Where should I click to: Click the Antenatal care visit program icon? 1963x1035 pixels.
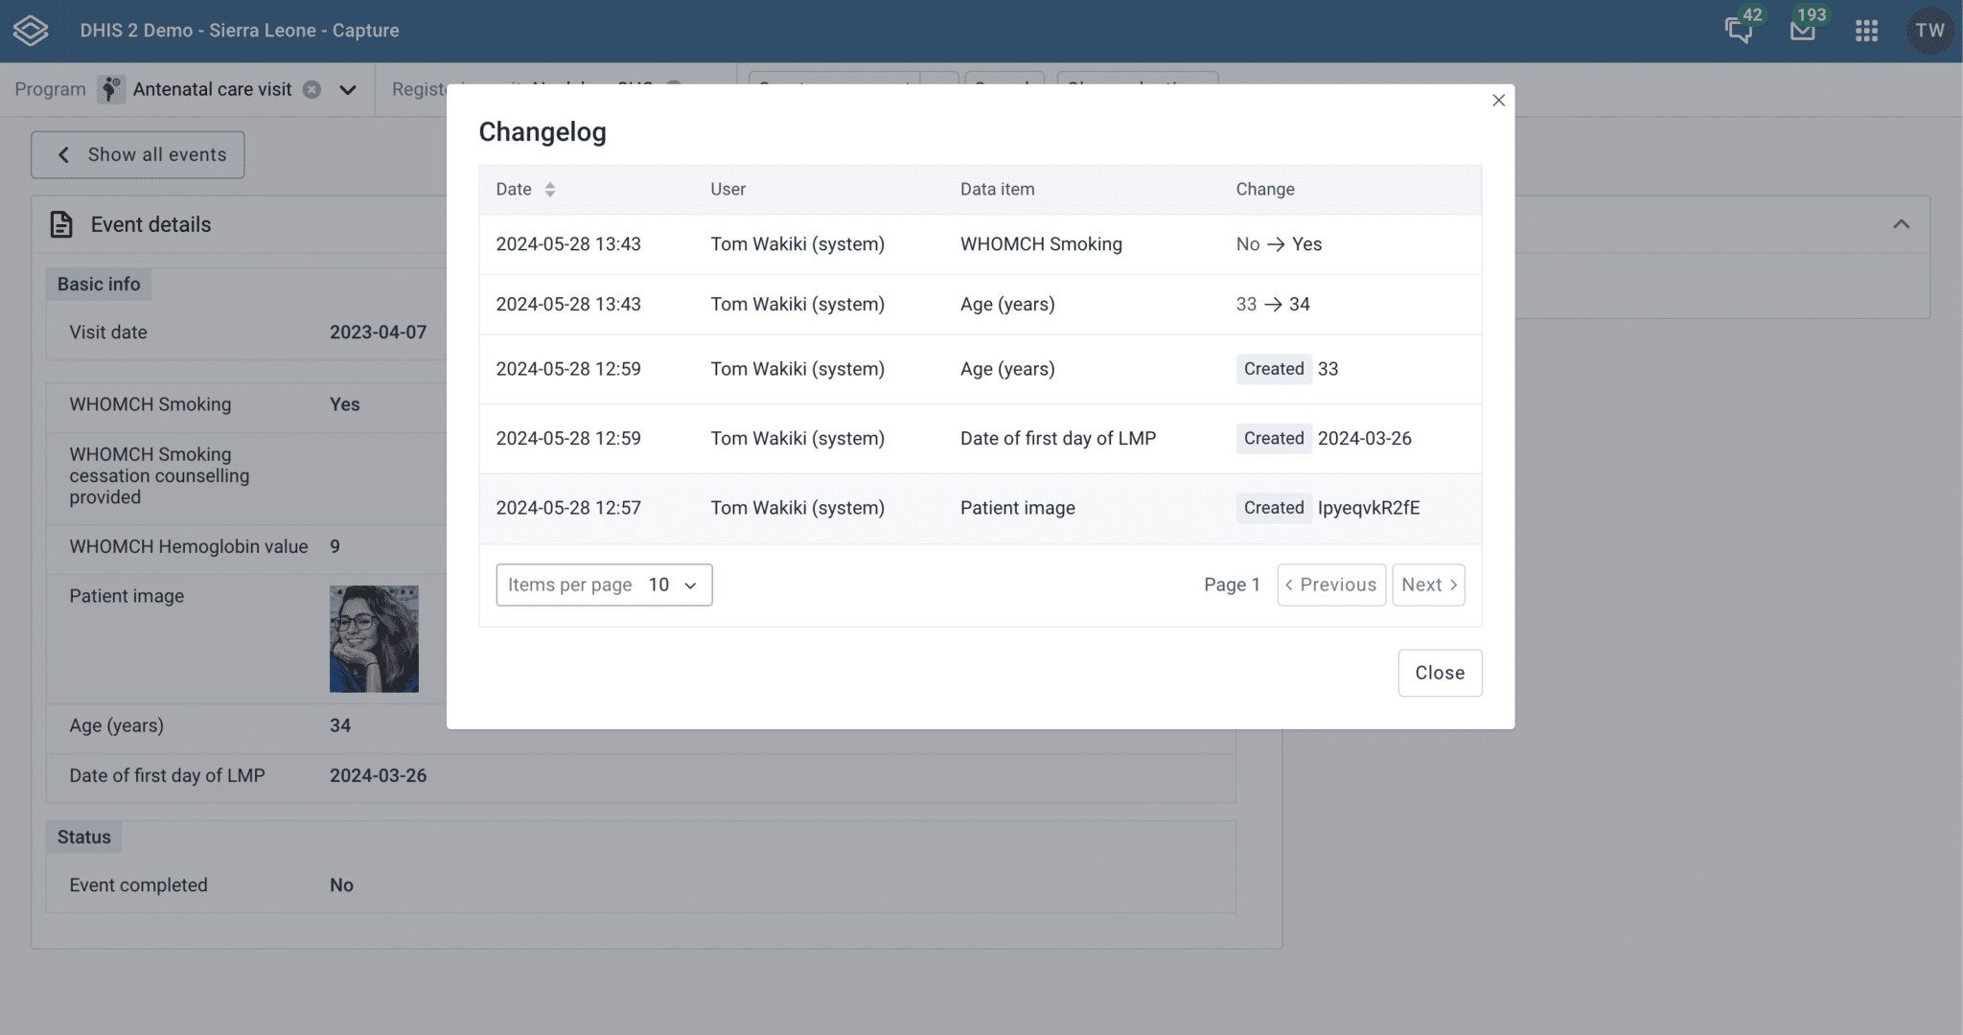pos(111,89)
